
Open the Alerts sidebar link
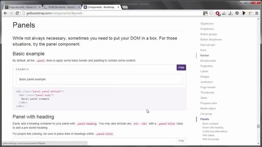[204, 98]
